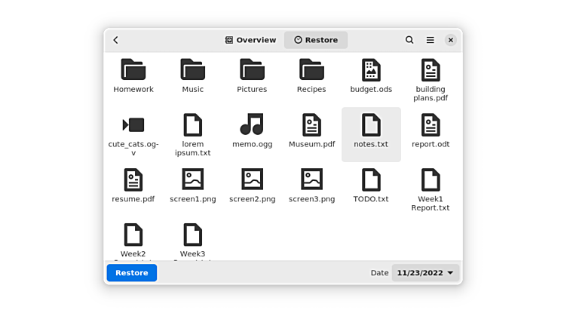This screenshot has height=319, width=567.
Task: Select the TODO.txt file
Action: [x=371, y=180]
